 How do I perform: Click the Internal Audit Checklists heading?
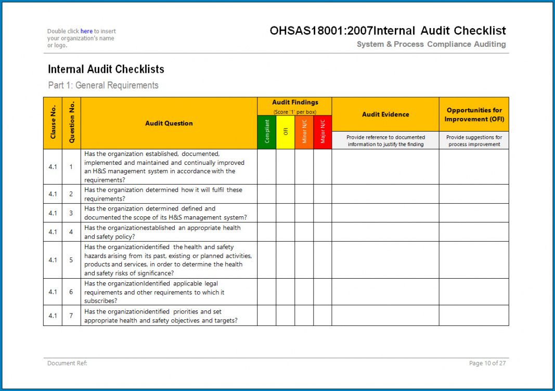tap(106, 69)
